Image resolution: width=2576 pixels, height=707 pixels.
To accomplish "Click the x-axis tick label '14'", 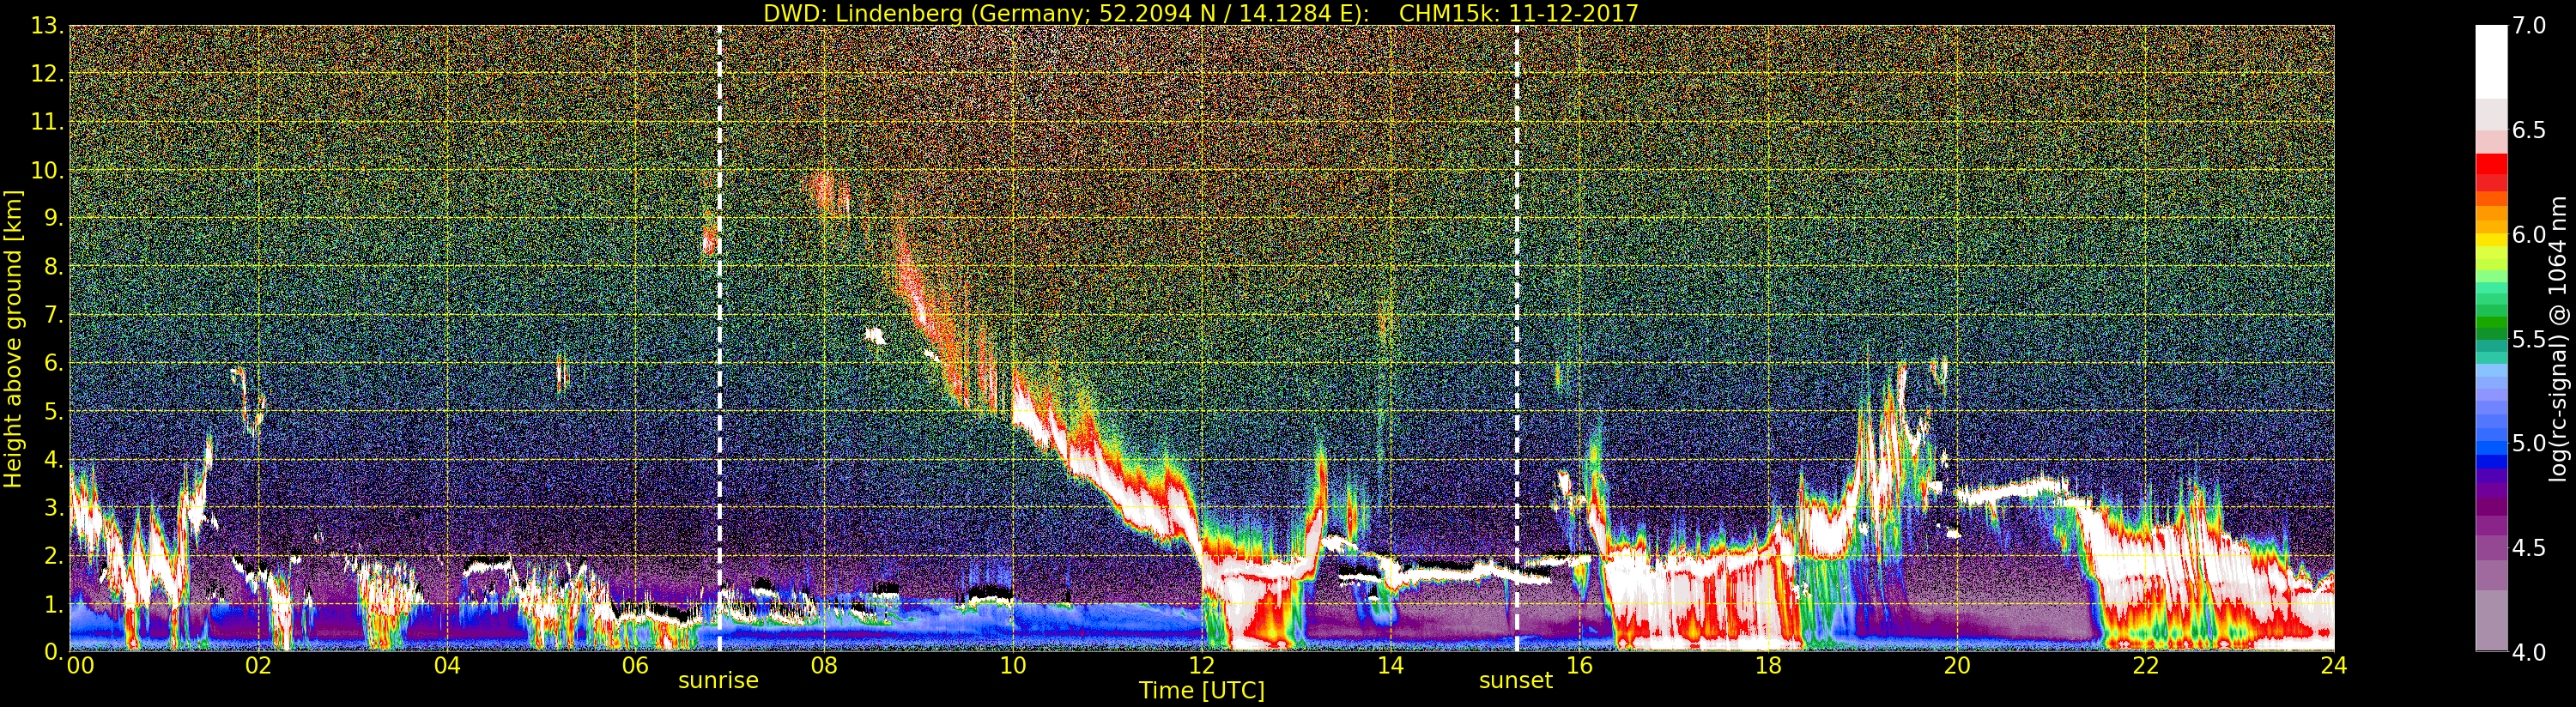I will click(1391, 666).
